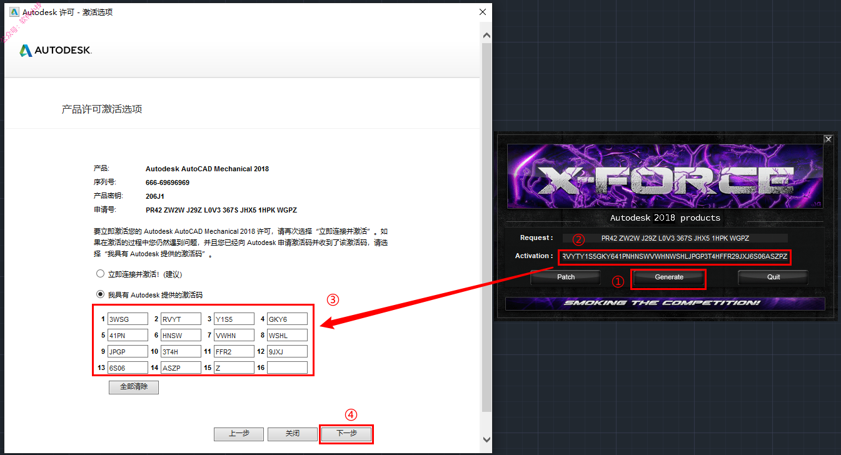Close the X-Force keygen window
The height and width of the screenshot is (455, 841).
pos(828,139)
